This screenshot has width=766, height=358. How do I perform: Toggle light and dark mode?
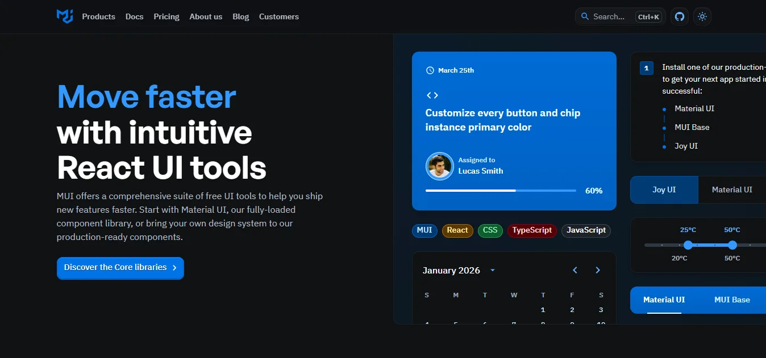click(702, 16)
